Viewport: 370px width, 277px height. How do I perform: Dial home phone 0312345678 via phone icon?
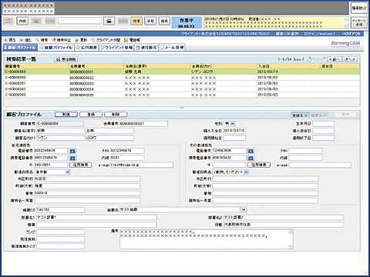pyautogui.click(x=72, y=151)
